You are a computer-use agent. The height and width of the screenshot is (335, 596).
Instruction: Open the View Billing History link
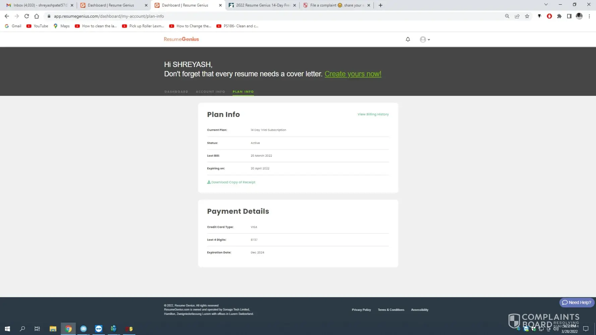(373, 114)
